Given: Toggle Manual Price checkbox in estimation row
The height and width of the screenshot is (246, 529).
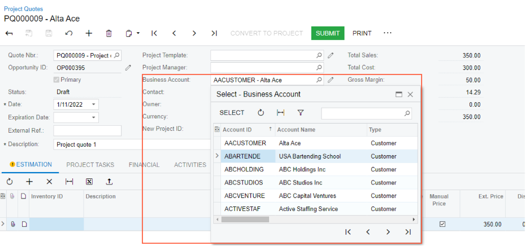Looking at the screenshot, I should click(x=443, y=224).
